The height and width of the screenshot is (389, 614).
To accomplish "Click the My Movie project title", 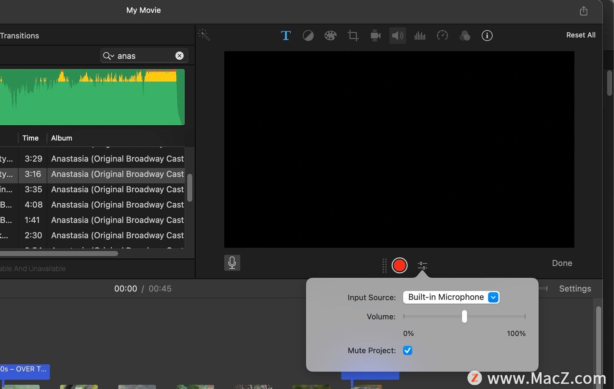I will click(144, 10).
